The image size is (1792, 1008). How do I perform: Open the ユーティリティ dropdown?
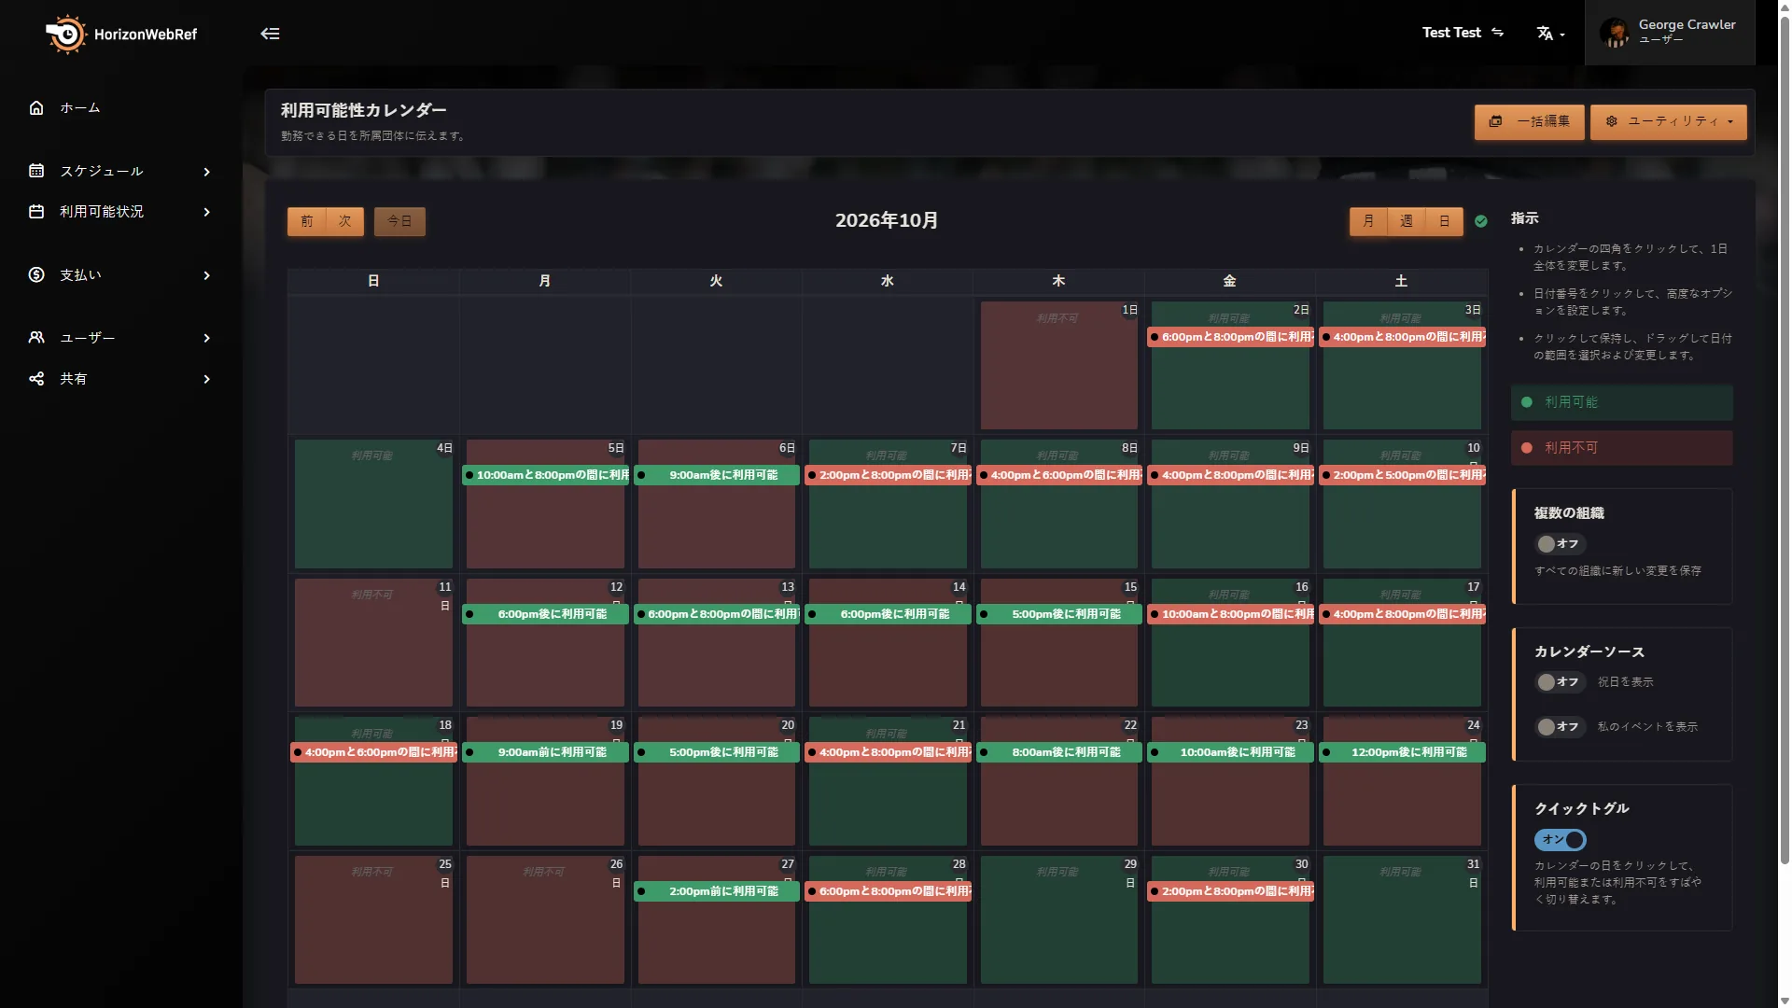click(1668, 122)
